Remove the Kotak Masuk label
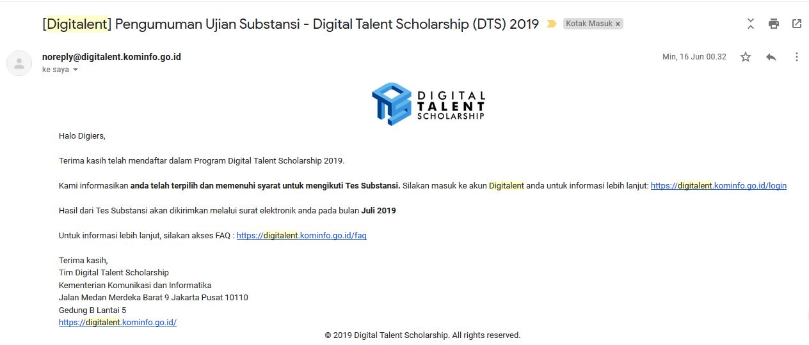The height and width of the screenshot is (345, 809). (618, 24)
